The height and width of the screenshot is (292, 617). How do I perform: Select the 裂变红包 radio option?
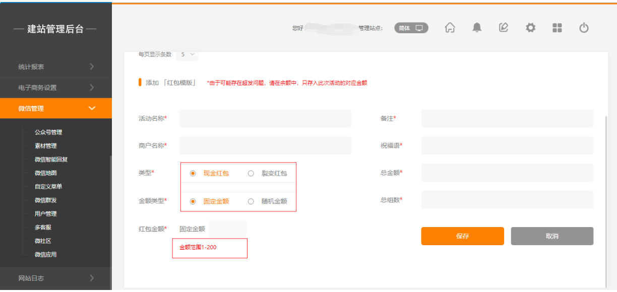pos(251,173)
